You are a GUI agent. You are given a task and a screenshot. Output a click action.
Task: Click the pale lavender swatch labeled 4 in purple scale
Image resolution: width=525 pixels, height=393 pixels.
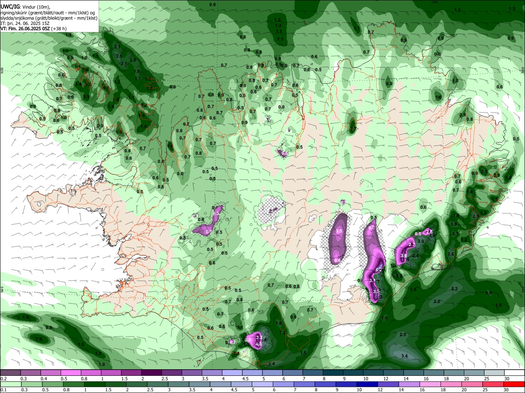[x=232, y=373]
